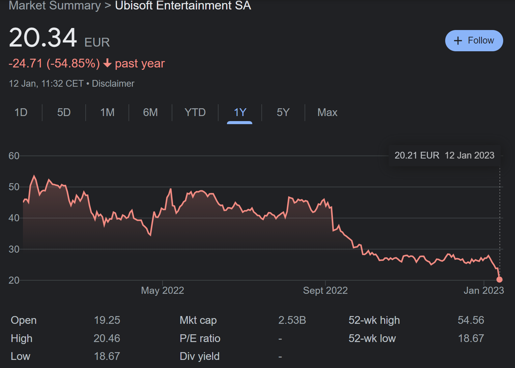This screenshot has height=368, width=515.
Task: Click the EUR currency label
Action: tap(97, 43)
